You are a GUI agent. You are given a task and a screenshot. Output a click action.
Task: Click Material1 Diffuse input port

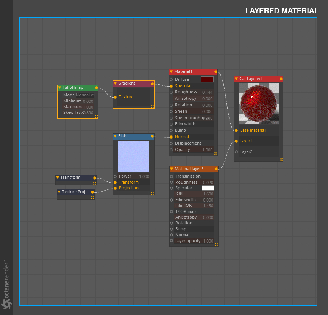[x=171, y=80]
